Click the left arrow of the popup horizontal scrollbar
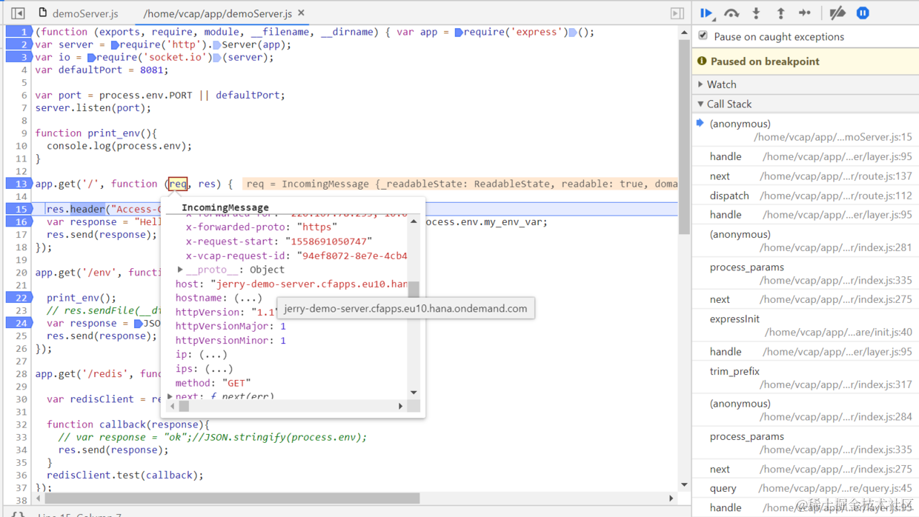 click(173, 406)
